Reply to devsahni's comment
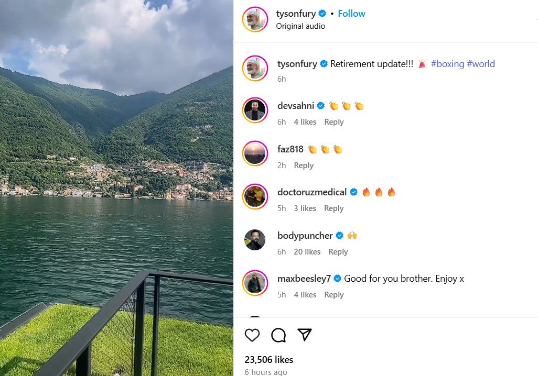The image size is (538, 376). tap(334, 122)
